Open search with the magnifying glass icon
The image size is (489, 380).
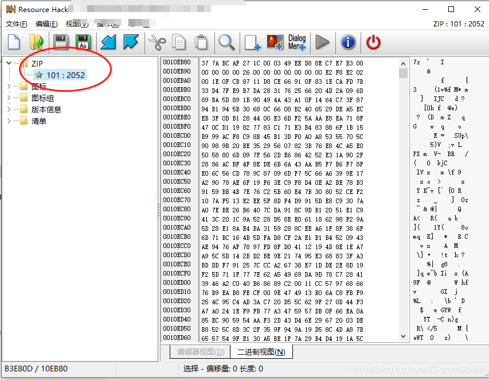[226, 42]
